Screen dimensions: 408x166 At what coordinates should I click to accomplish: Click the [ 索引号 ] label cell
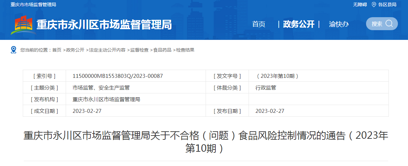point(44,76)
